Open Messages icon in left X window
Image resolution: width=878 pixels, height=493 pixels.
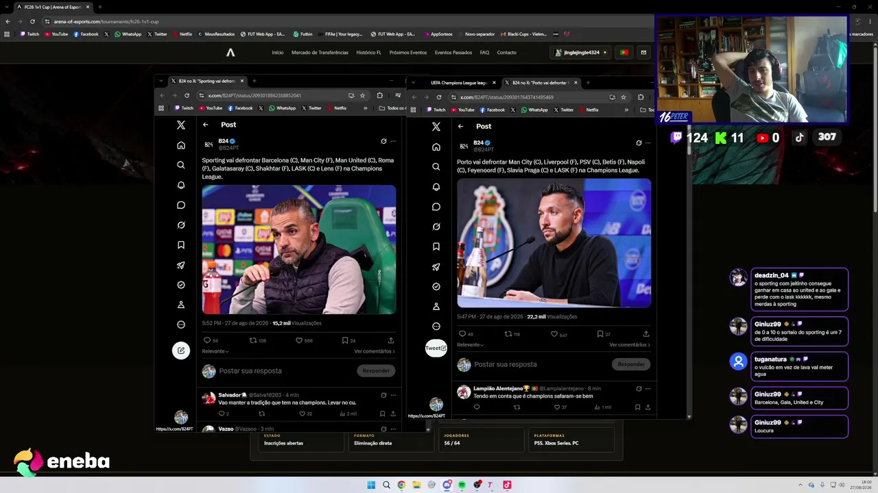pos(181,205)
